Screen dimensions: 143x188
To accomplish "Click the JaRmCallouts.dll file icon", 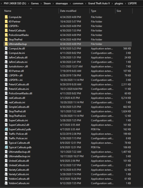I will [6, 58].
